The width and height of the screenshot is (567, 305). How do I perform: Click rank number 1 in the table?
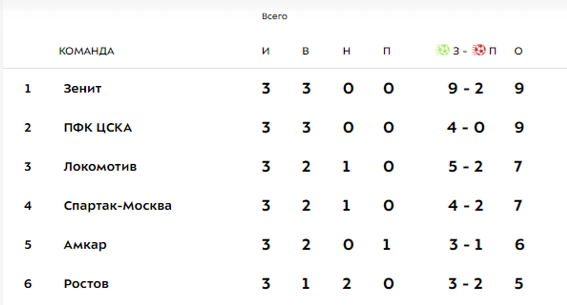pyautogui.click(x=28, y=89)
